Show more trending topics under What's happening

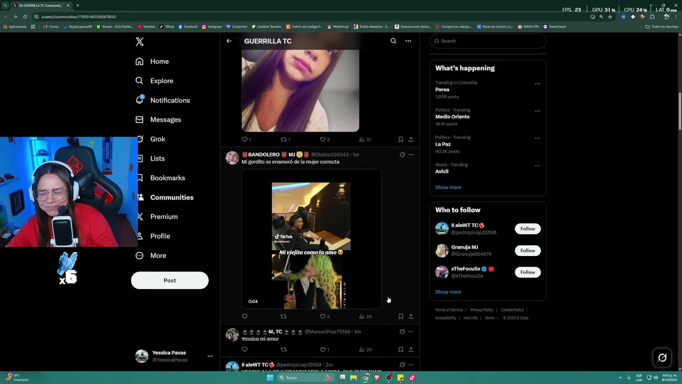point(448,187)
